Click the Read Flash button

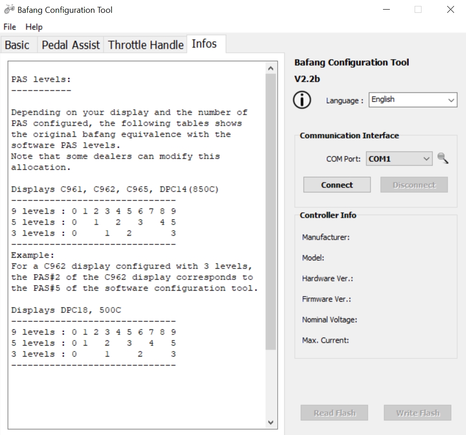pyautogui.click(x=334, y=413)
